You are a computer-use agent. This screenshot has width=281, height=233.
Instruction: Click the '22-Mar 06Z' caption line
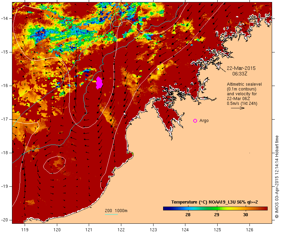[239, 99]
